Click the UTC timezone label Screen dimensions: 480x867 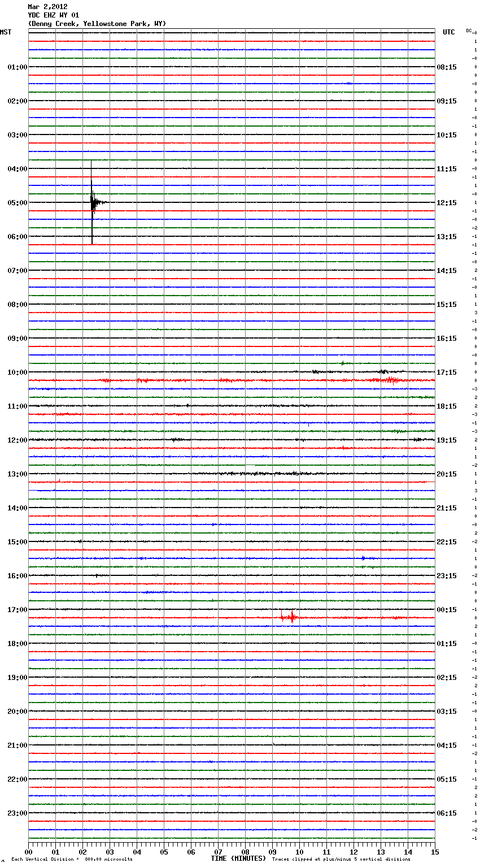[x=448, y=32]
